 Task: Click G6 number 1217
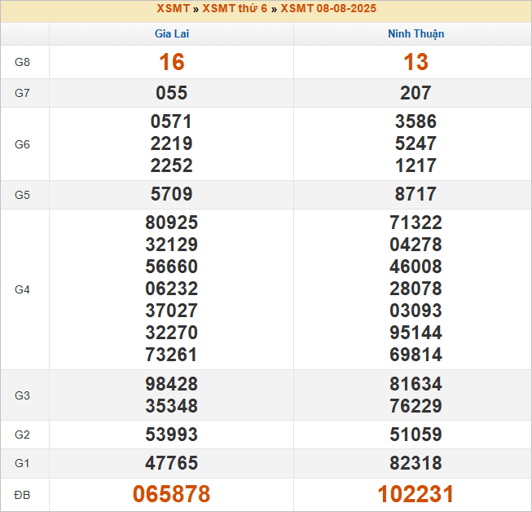point(416,166)
